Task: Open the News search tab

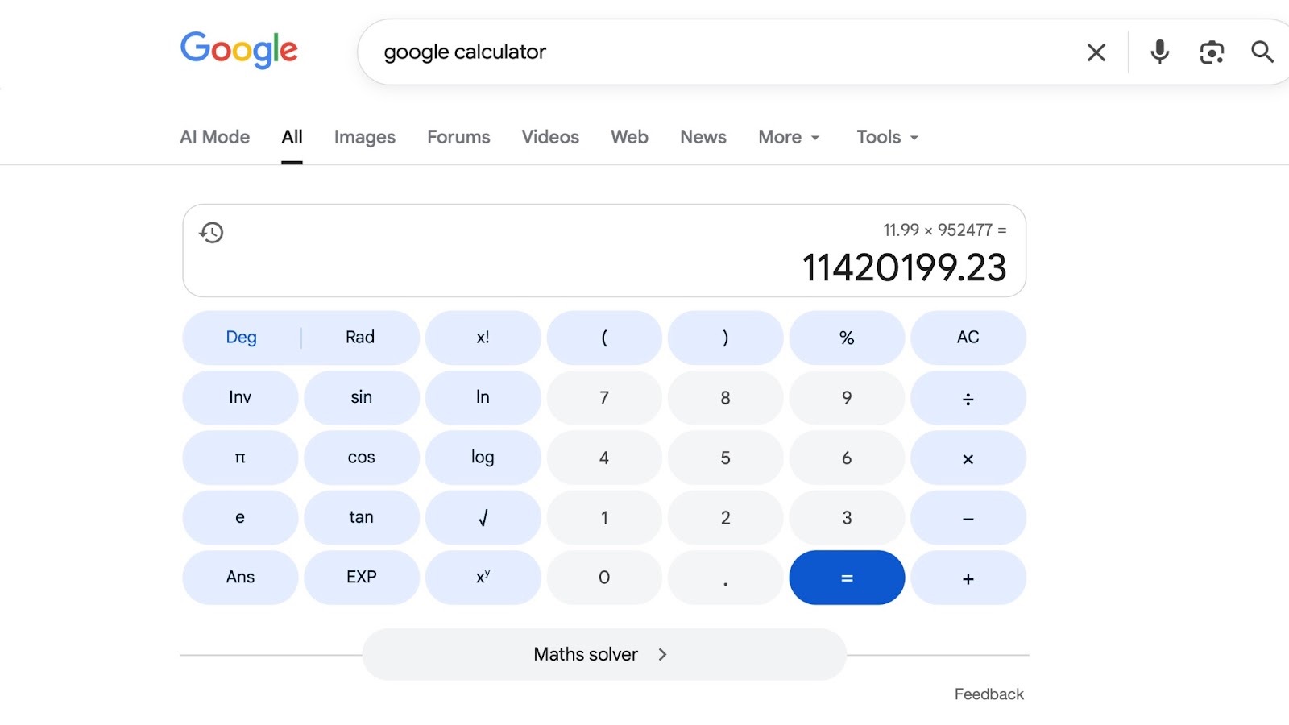Action: (703, 137)
